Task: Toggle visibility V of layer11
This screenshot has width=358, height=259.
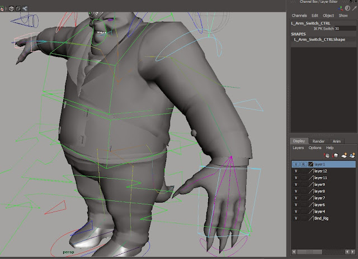Action: pos(296,178)
